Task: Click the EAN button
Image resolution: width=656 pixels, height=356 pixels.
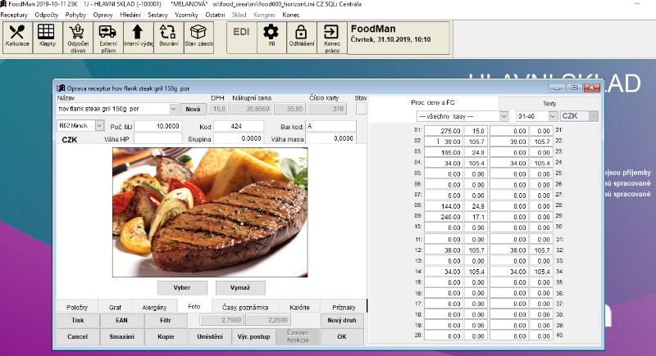Action: (121, 321)
